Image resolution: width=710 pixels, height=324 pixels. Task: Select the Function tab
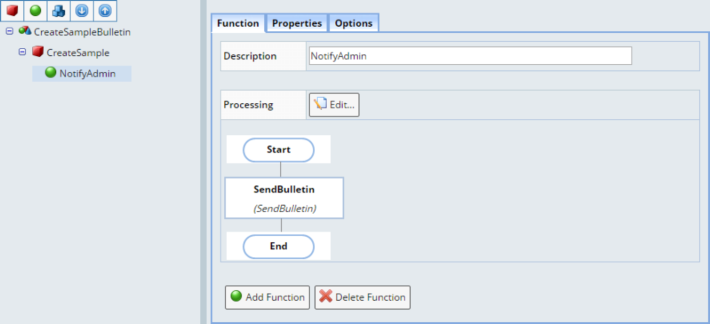click(238, 23)
